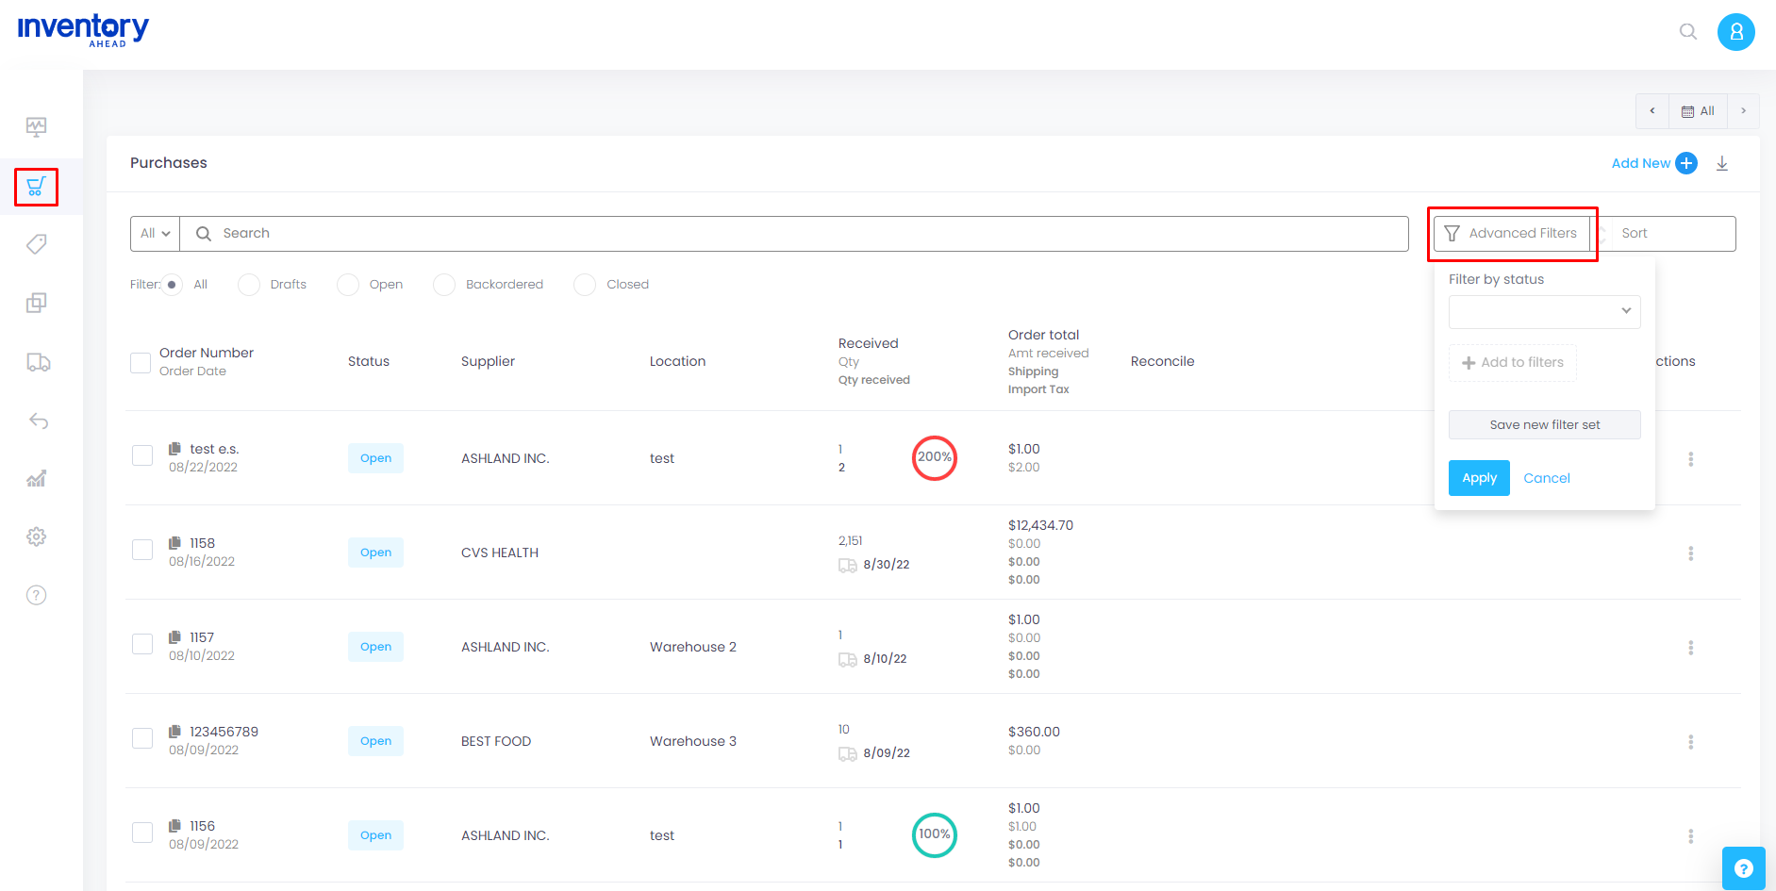The image size is (1776, 891).
Task: Click the document icon beside order 1157
Action: pyautogui.click(x=174, y=637)
